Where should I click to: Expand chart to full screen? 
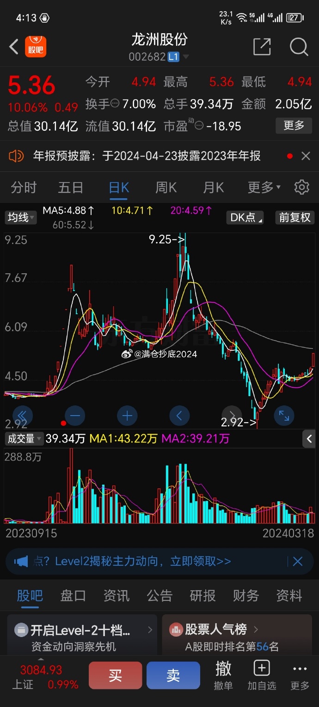[x=284, y=416]
